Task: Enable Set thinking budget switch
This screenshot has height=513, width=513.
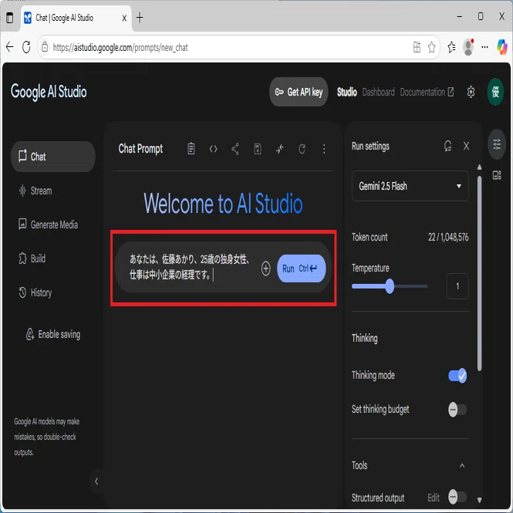Action: 457,410
